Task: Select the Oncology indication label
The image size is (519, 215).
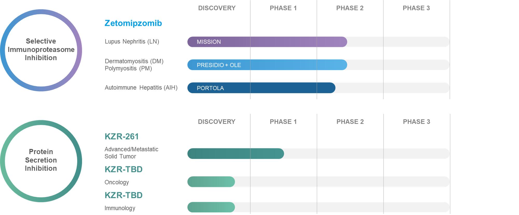Action: point(117,182)
